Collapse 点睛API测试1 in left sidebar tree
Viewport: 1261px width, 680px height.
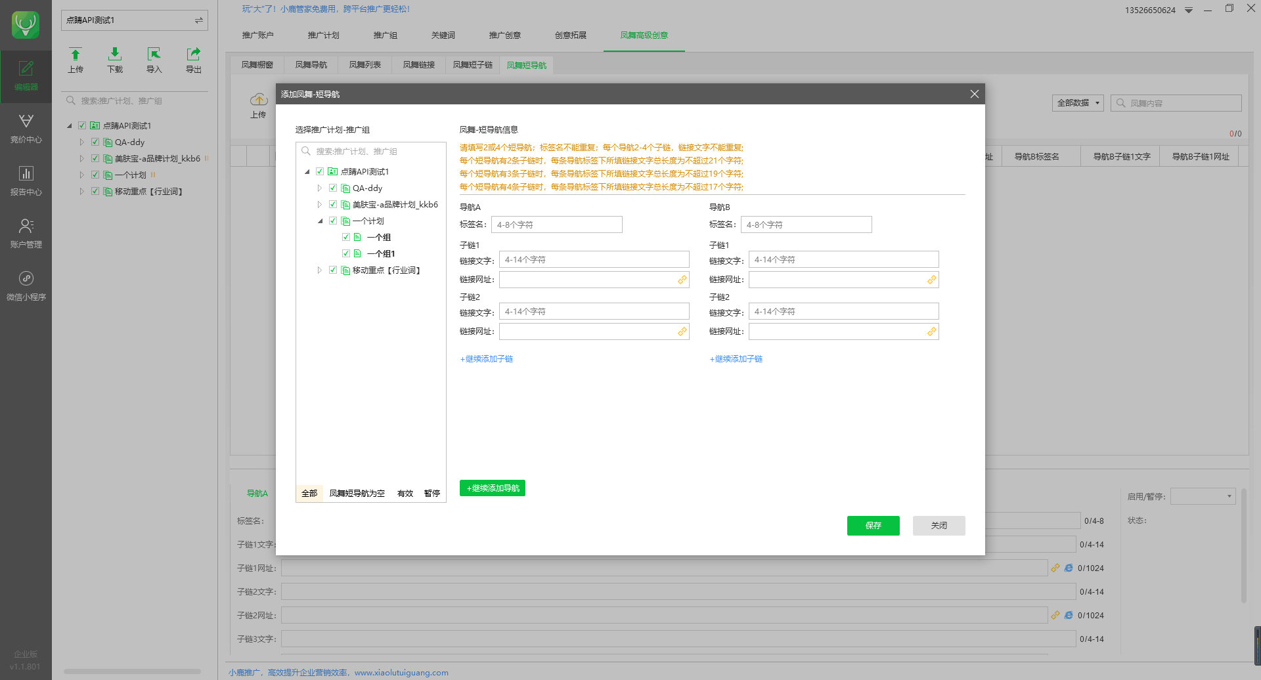click(69, 126)
